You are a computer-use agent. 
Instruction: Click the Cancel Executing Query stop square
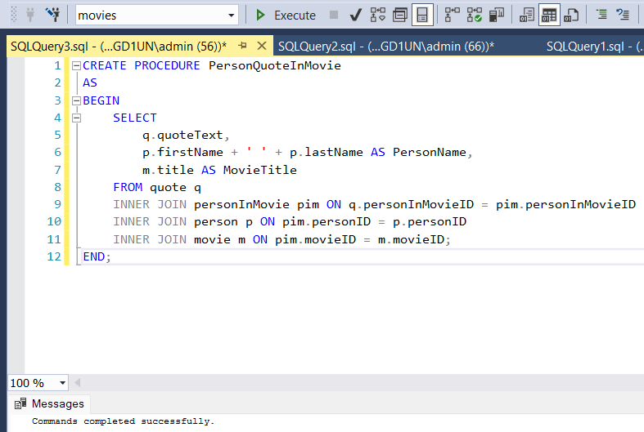[x=334, y=16]
